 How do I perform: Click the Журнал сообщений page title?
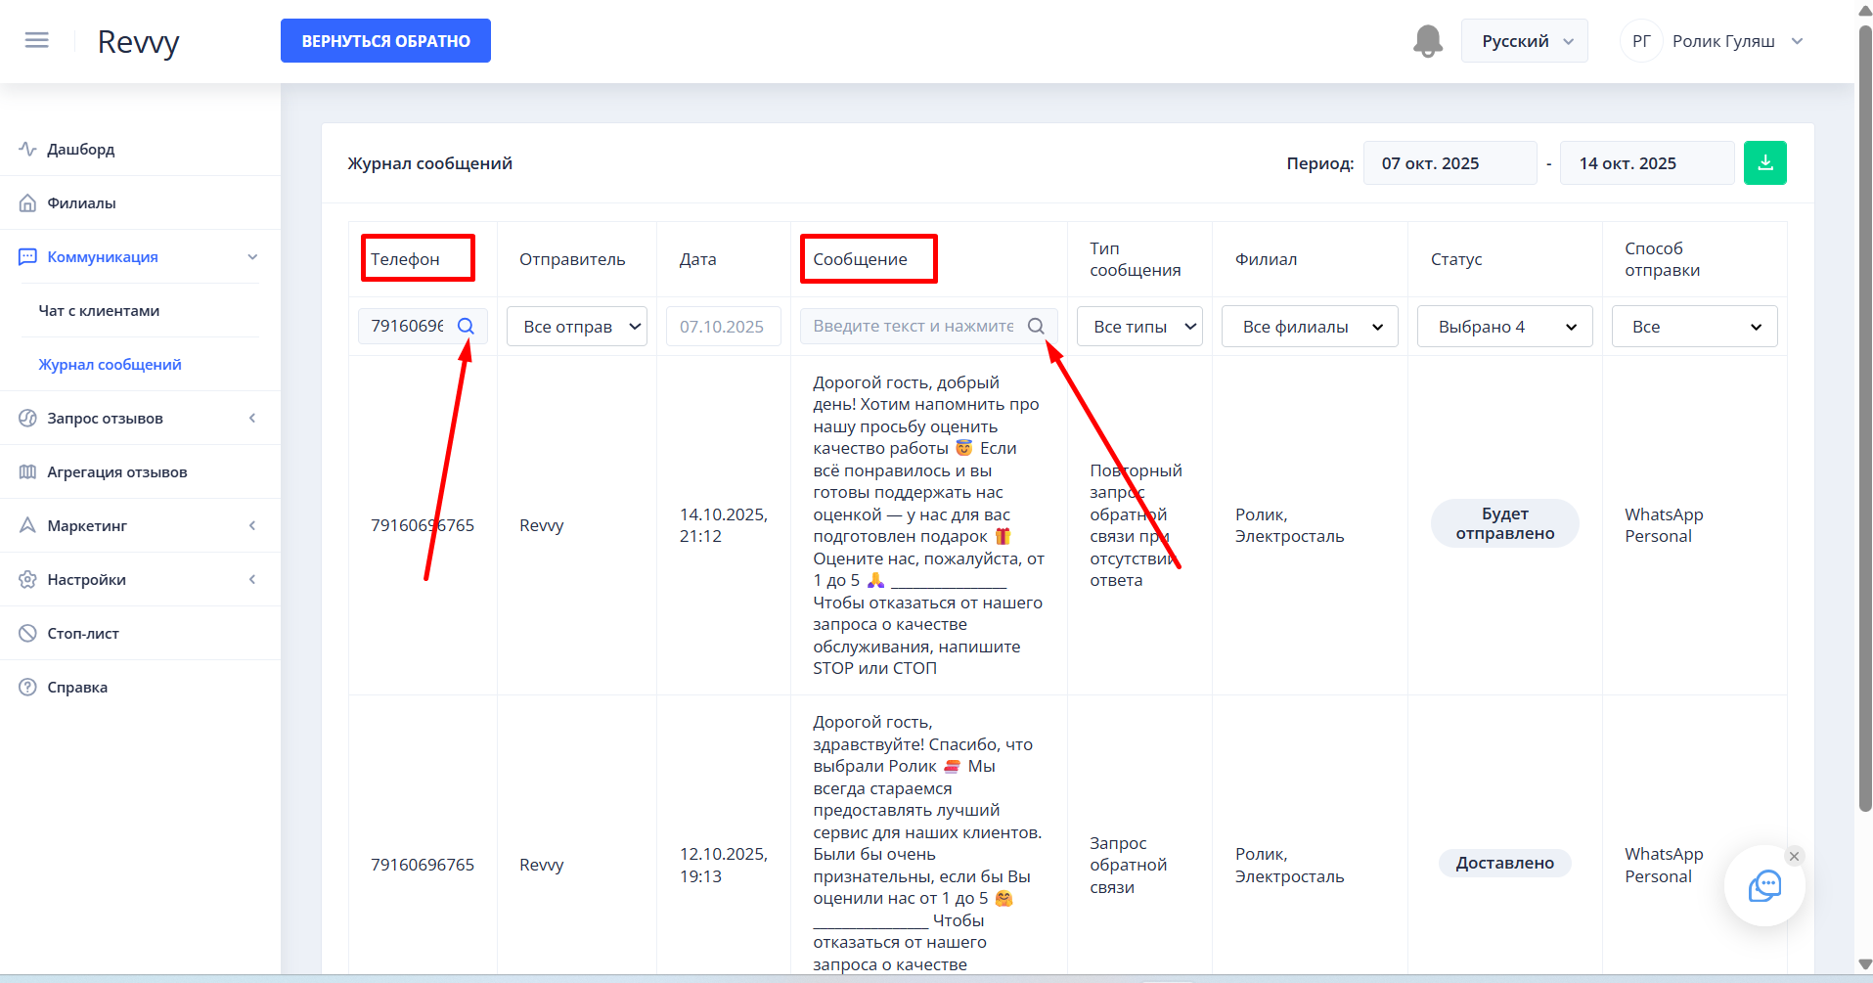point(429,163)
